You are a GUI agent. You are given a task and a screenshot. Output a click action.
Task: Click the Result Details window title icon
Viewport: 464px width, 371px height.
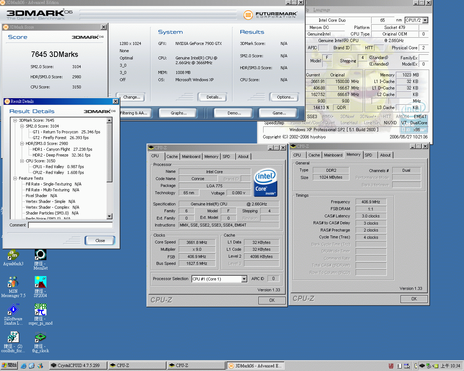pos(7,101)
